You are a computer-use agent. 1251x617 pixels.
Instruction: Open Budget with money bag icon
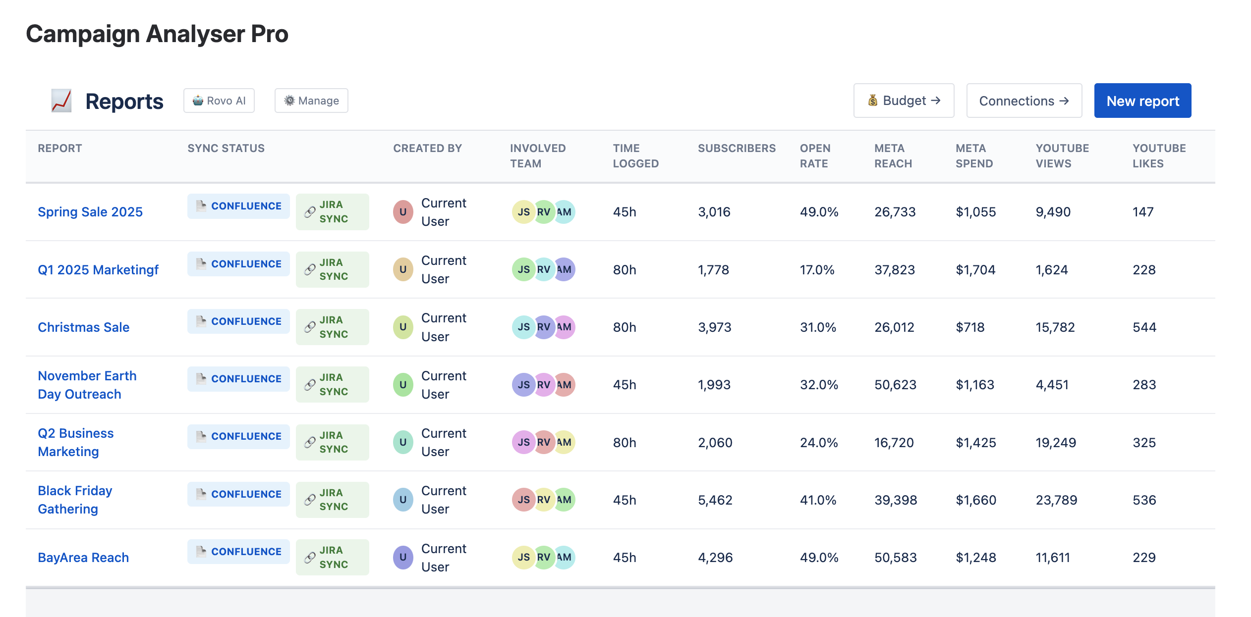(x=904, y=101)
